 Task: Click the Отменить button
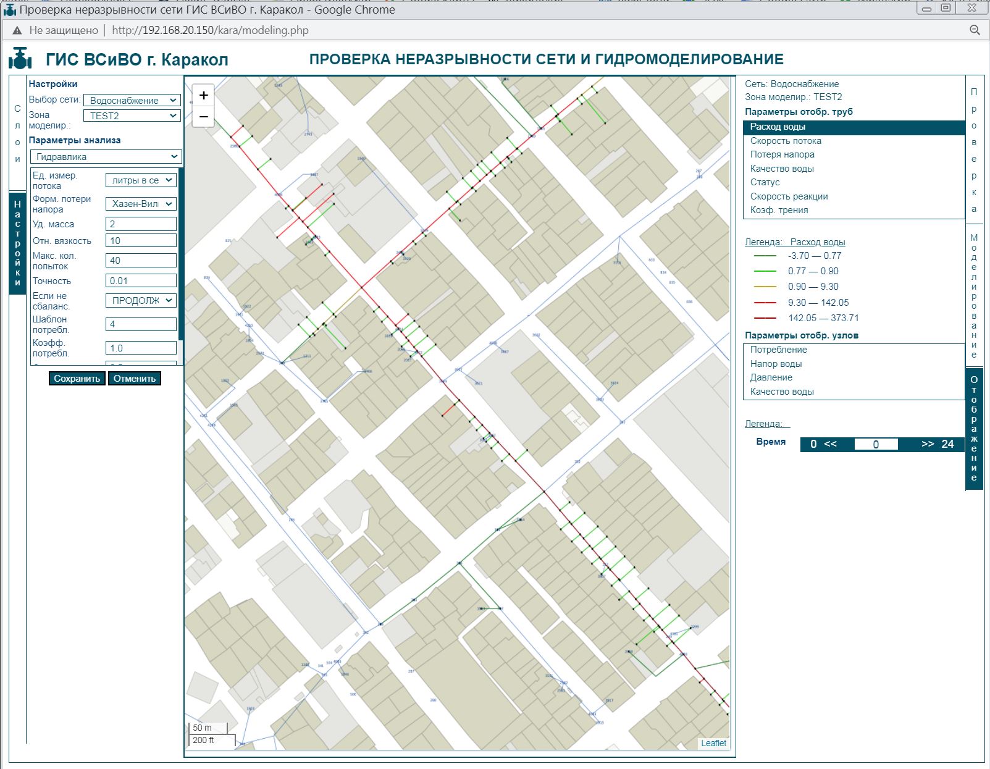(x=135, y=379)
